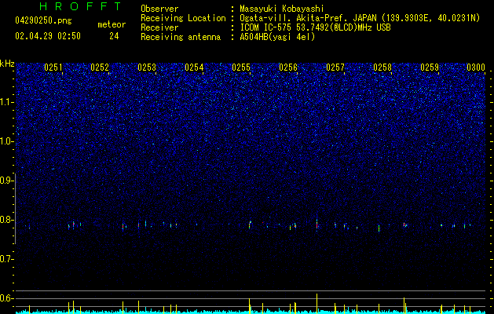Click the 0256 time marker
The width and height of the screenshot is (494, 314).
(x=288, y=68)
